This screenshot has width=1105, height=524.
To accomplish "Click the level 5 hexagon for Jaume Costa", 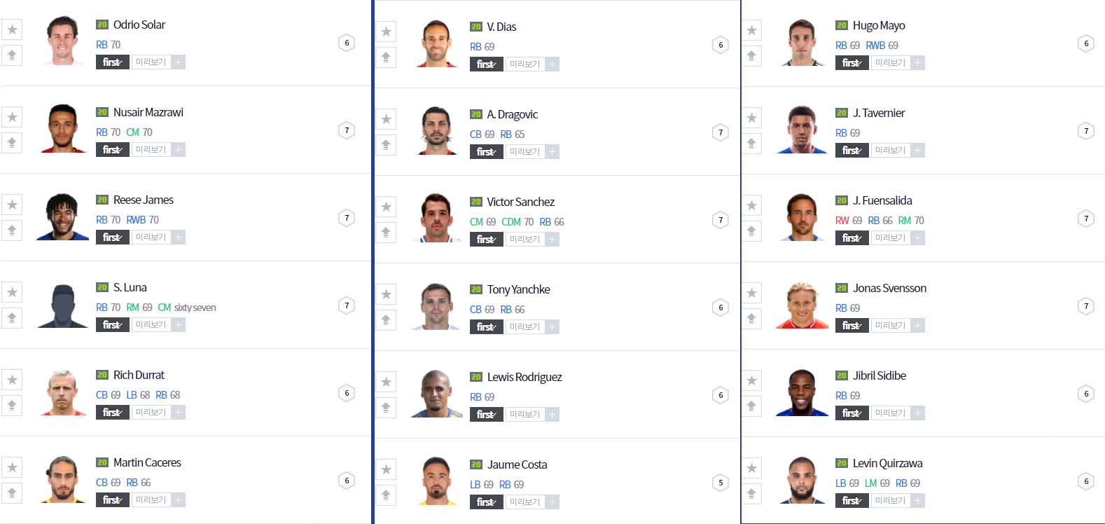I will 721,483.
